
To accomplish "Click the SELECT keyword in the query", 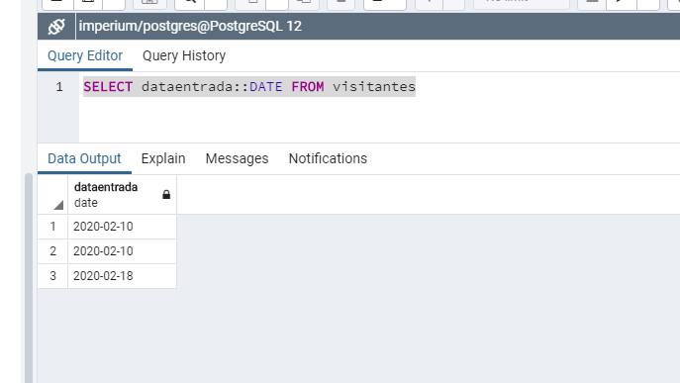I will (x=108, y=87).
